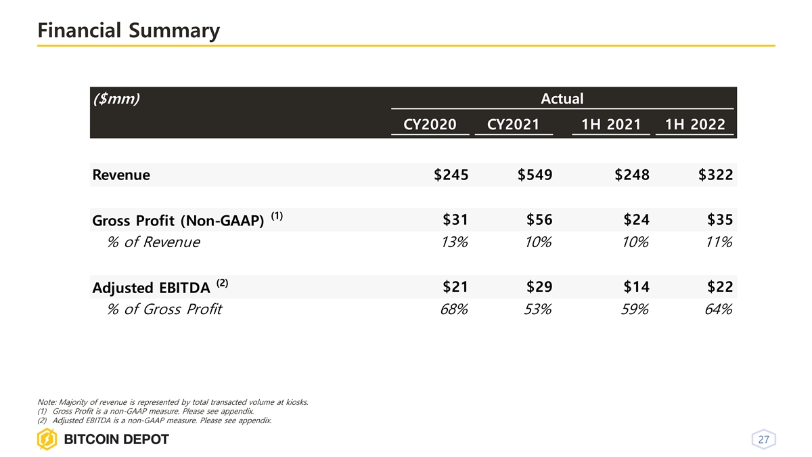Click the page number 27 badge

coord(763,441)
